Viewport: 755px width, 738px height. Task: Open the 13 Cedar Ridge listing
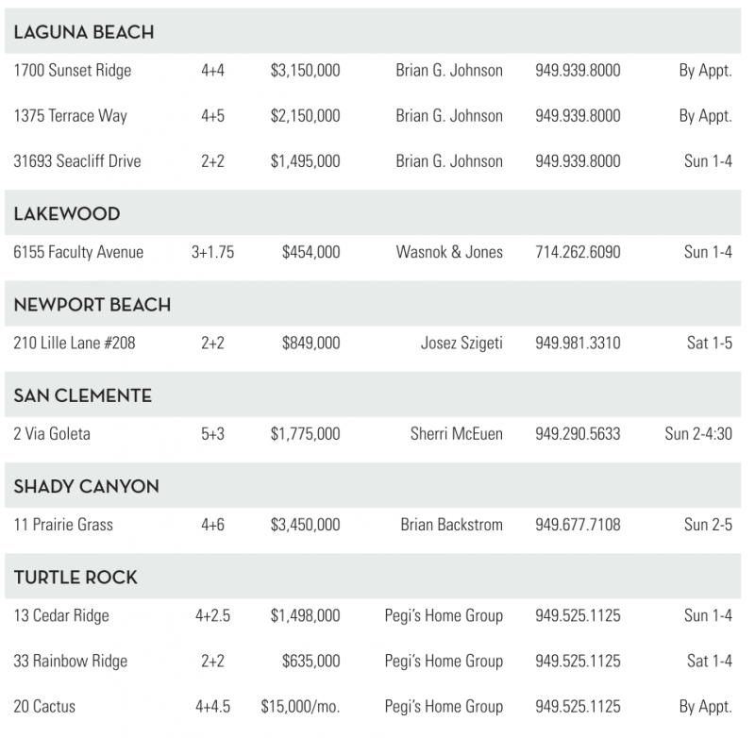[x=61, y=615]
